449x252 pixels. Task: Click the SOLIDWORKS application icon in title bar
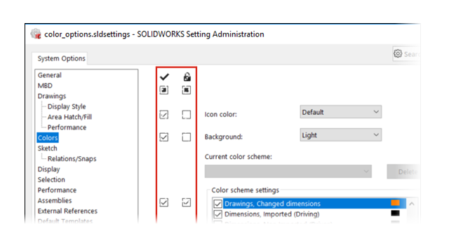pyautogui.click(x=36, y=34)
